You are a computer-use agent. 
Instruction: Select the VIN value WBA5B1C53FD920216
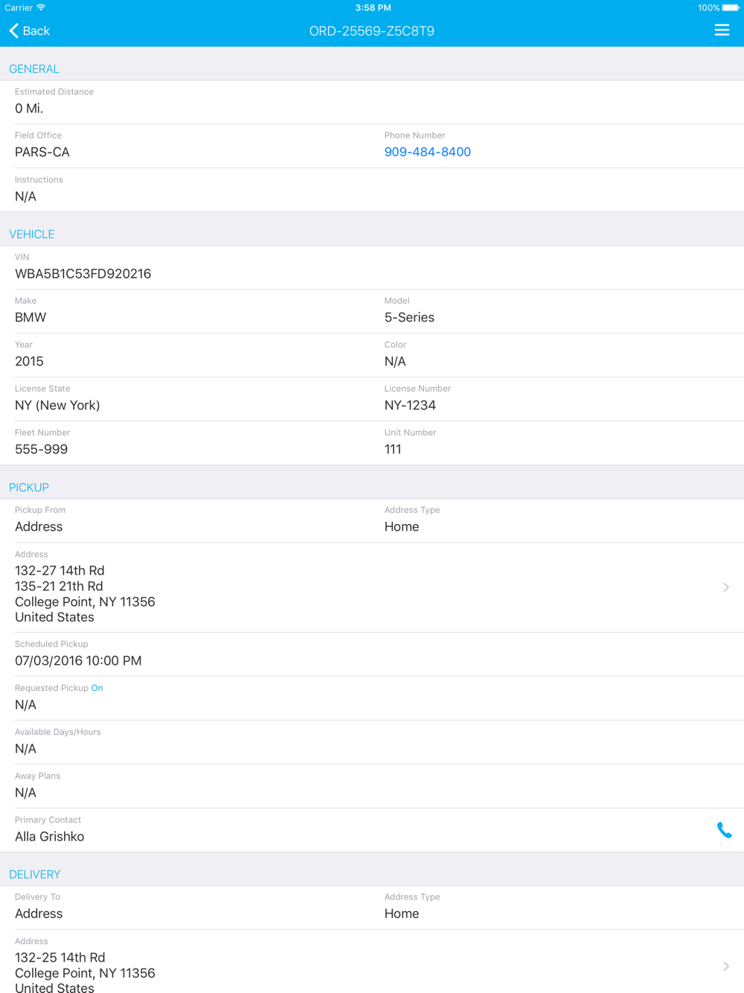83,274
